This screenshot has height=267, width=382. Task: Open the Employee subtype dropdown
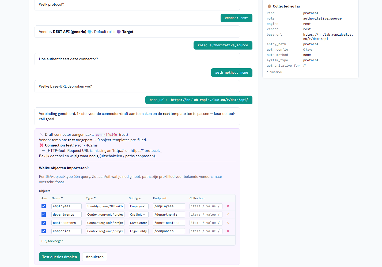pos(138,206)
